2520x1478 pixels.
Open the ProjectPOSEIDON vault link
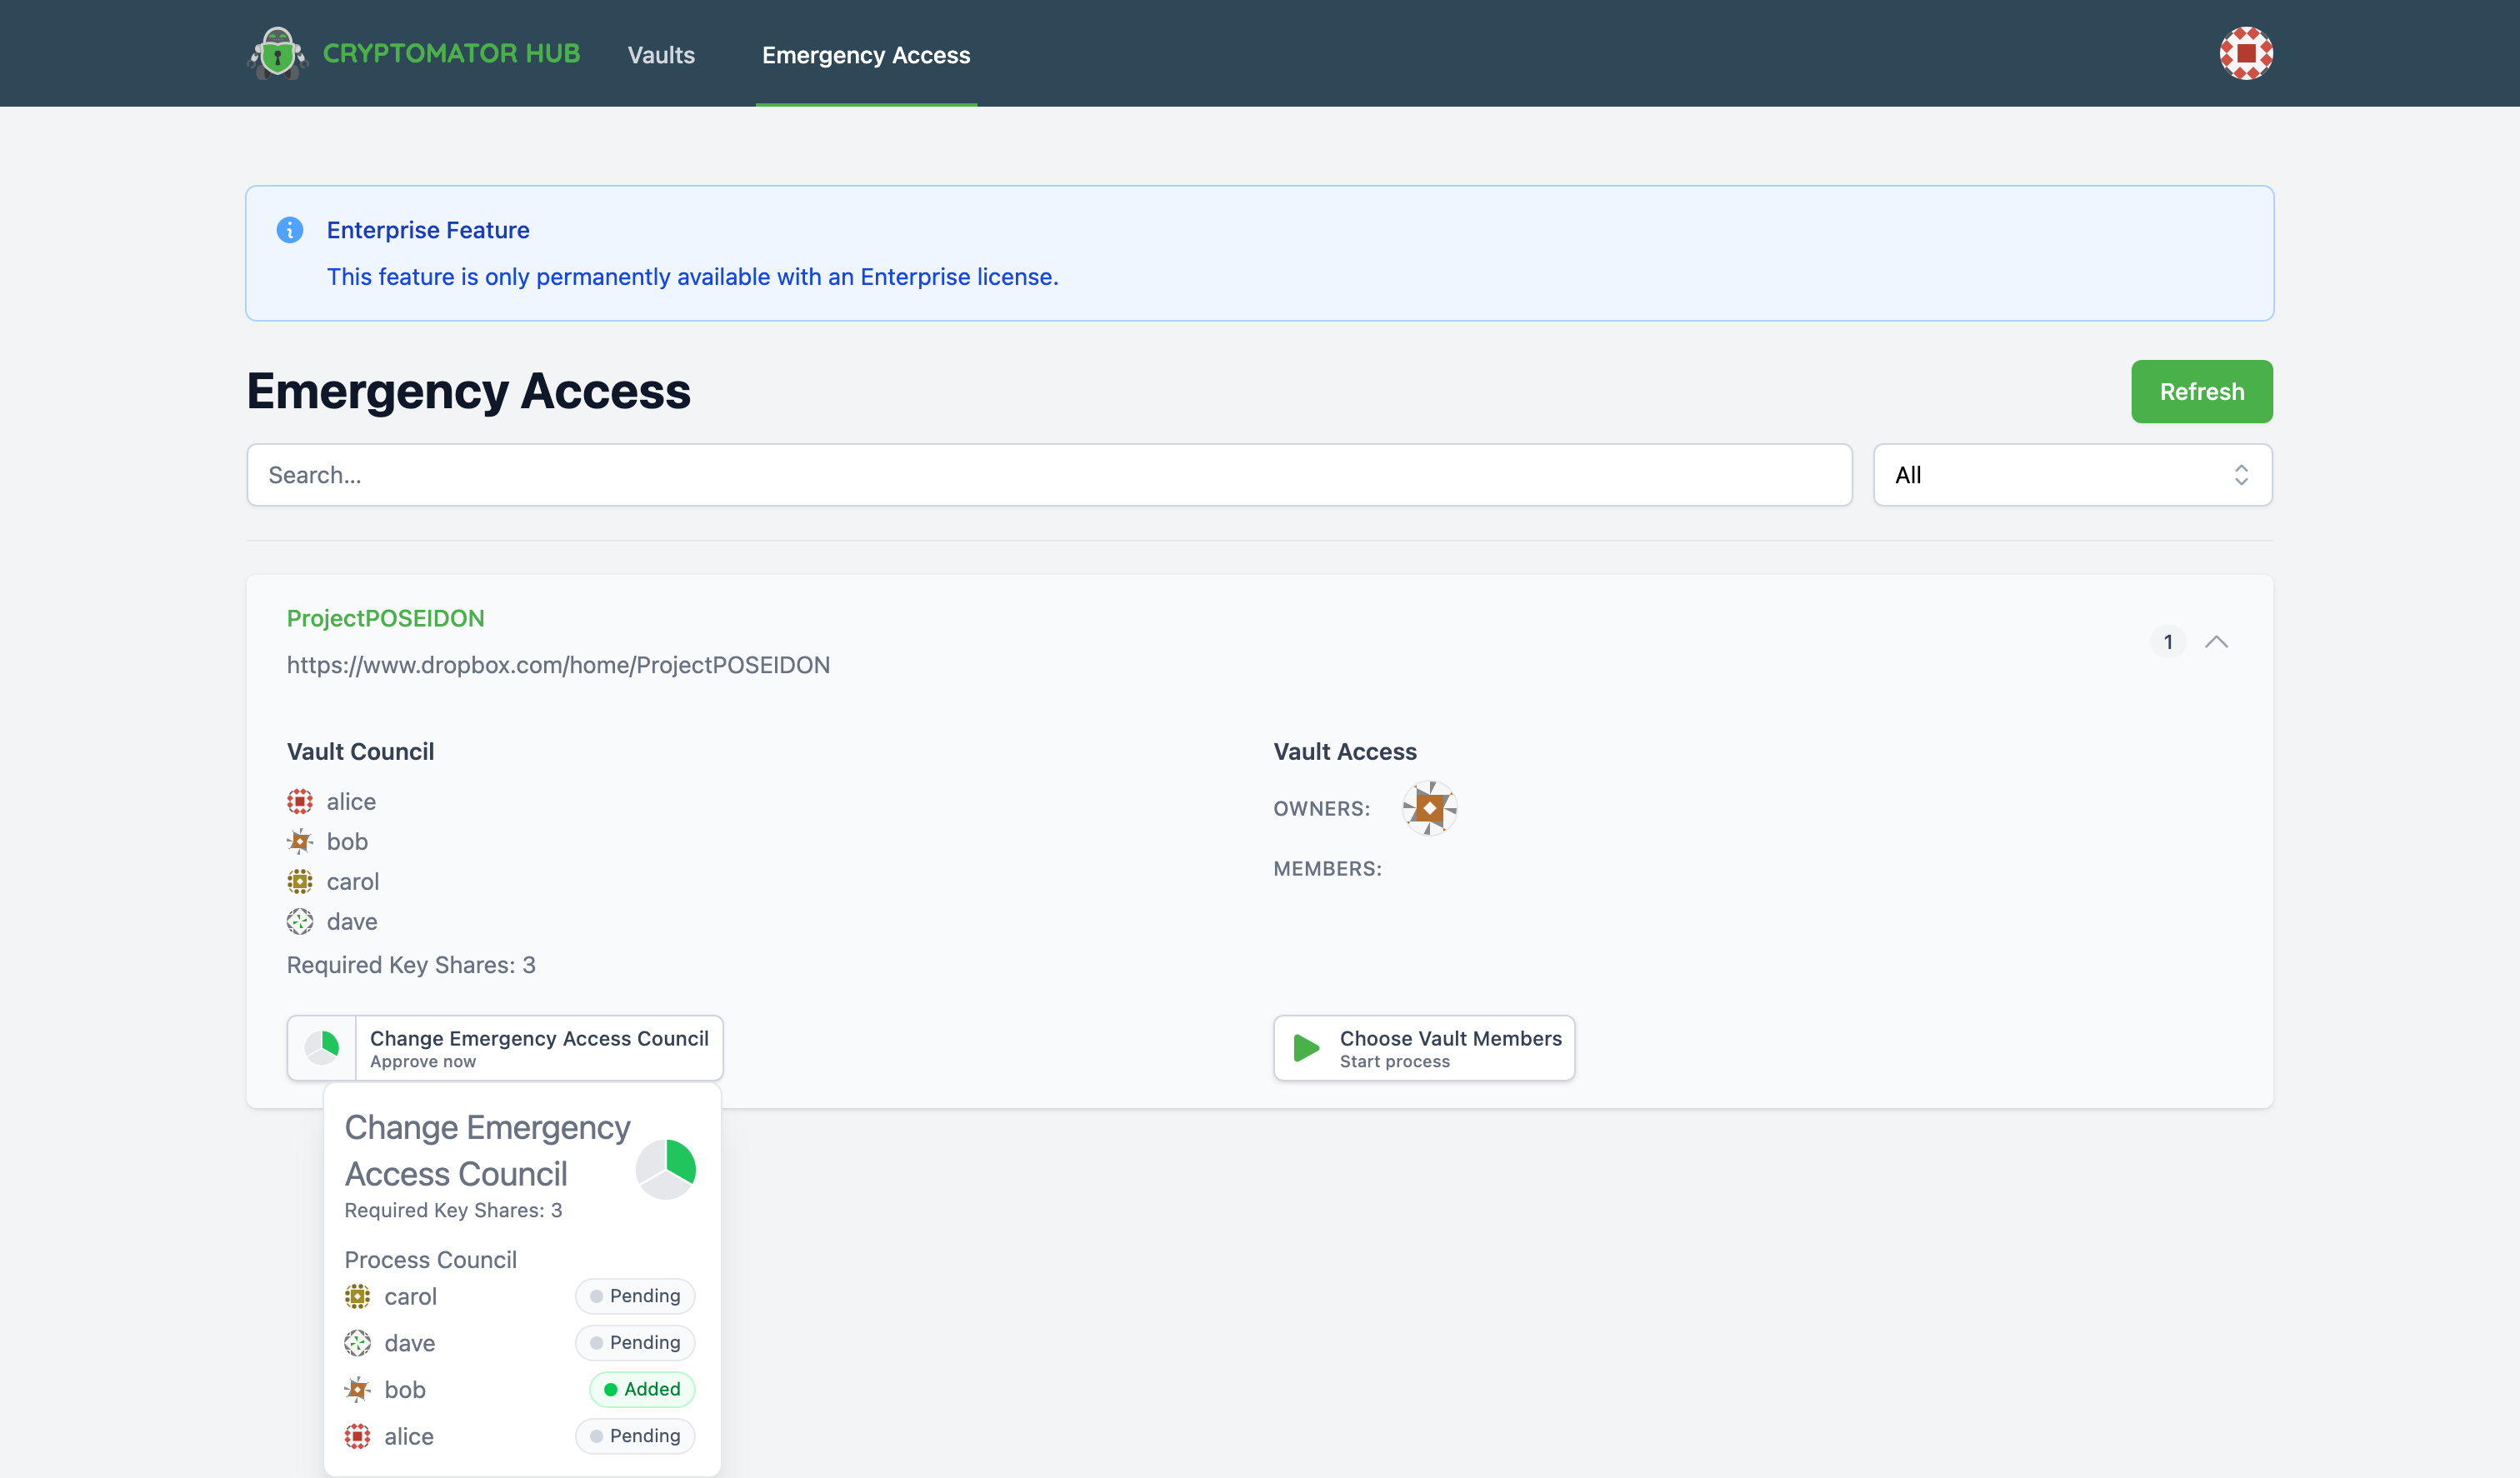(x=385, y=618)
